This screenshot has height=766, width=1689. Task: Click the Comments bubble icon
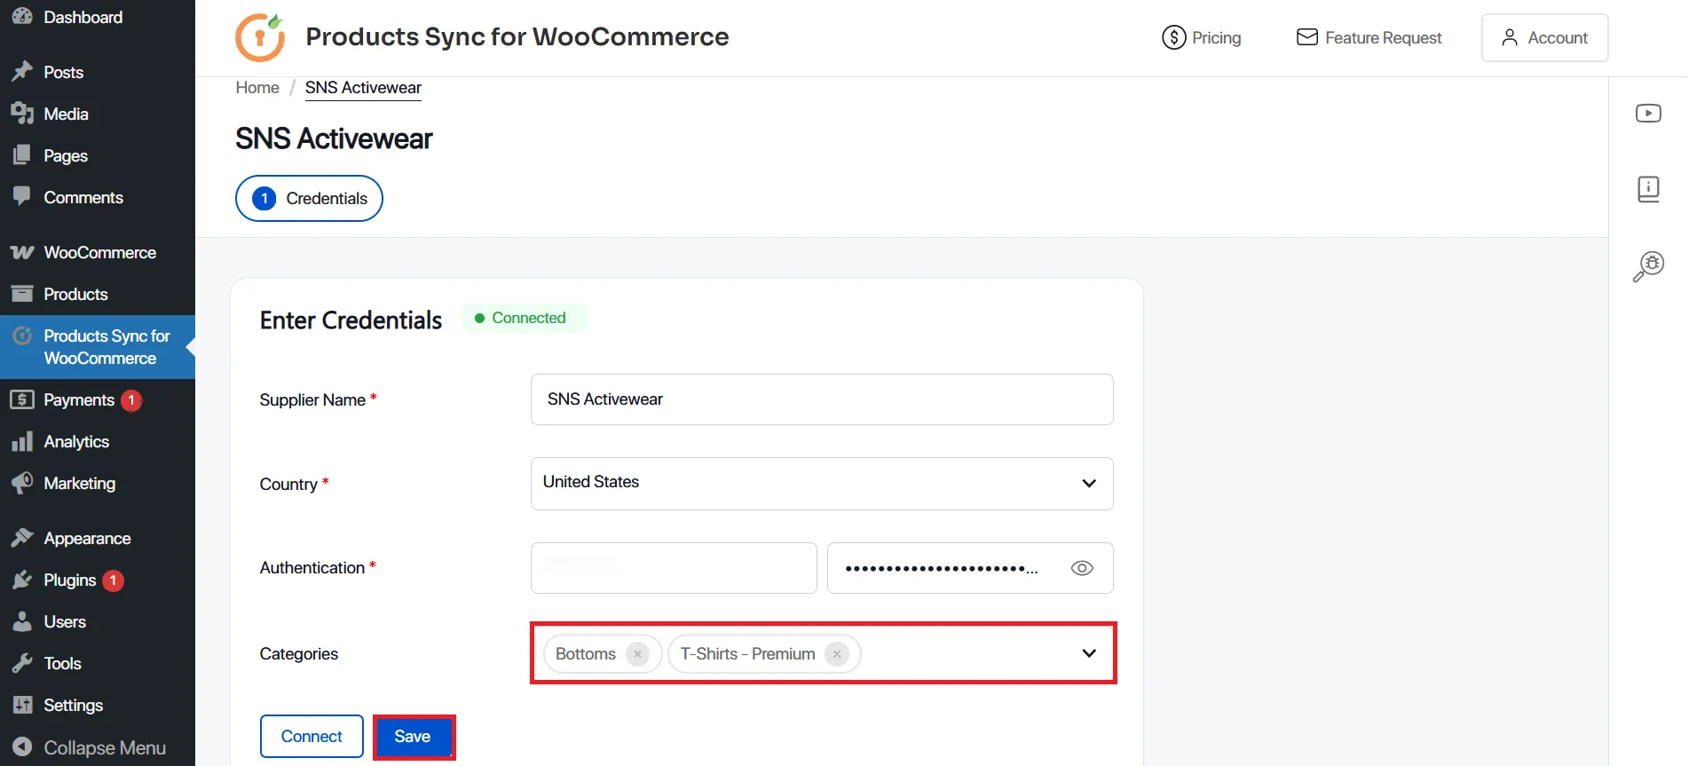tap(22, 197)
